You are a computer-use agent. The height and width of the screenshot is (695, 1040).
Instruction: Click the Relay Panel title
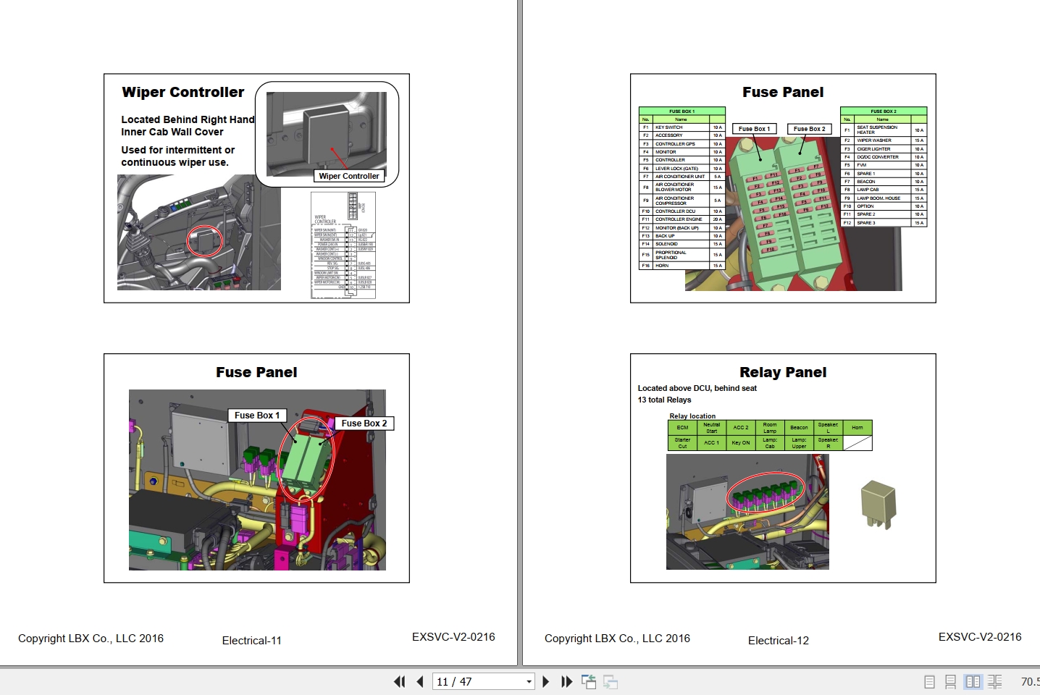coord(783,372)
